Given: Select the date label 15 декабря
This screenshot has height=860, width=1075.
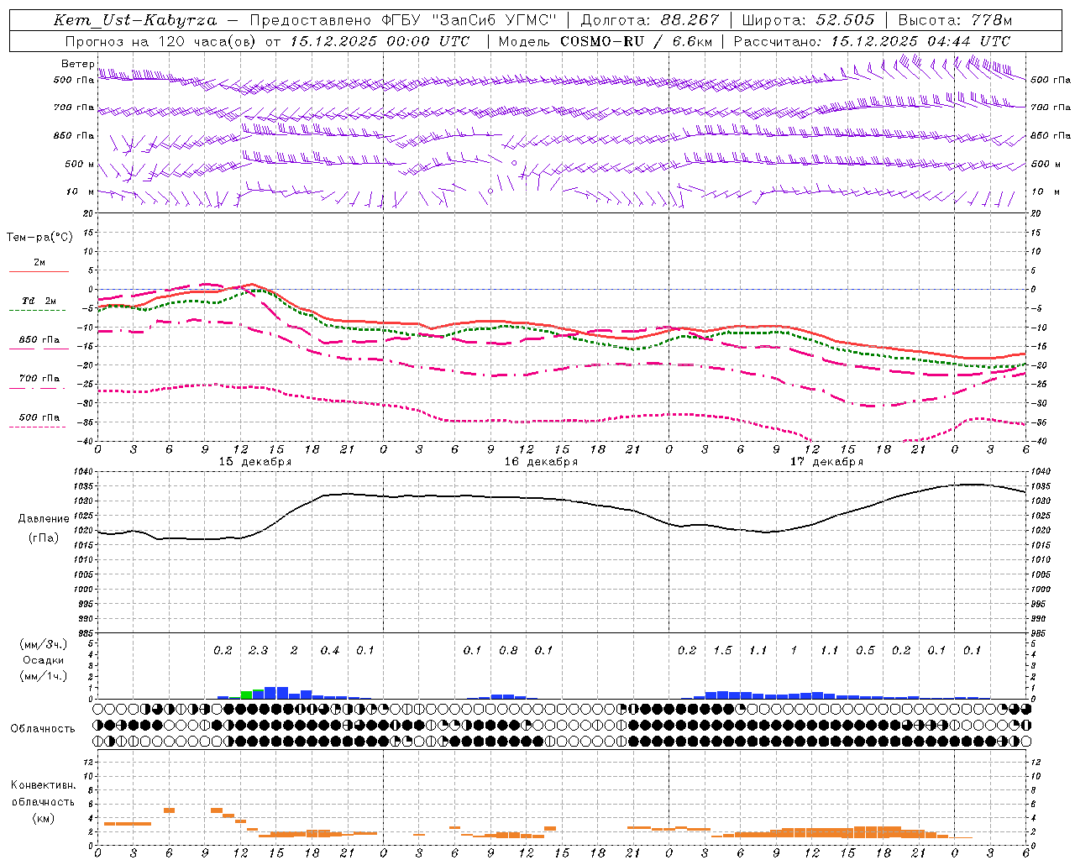Looking at the screenshot, I should [x=255, y=462].
